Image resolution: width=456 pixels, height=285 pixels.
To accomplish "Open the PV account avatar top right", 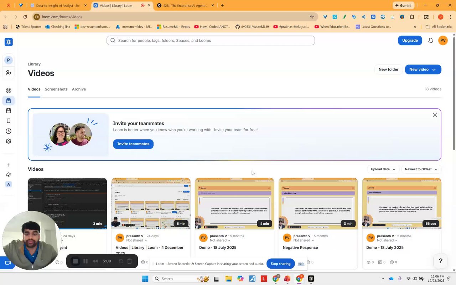I will coord(443,41).
